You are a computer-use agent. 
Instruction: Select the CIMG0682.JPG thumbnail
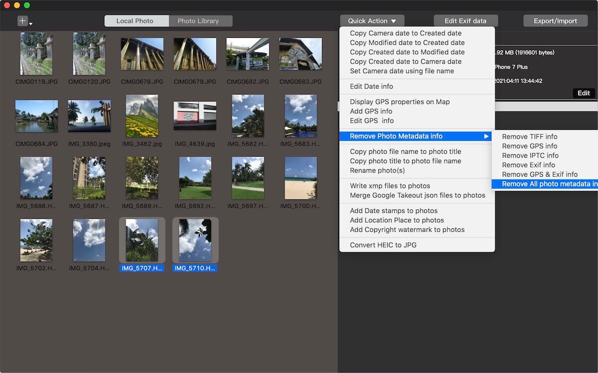pyautogui.click(x=248, y=54)
